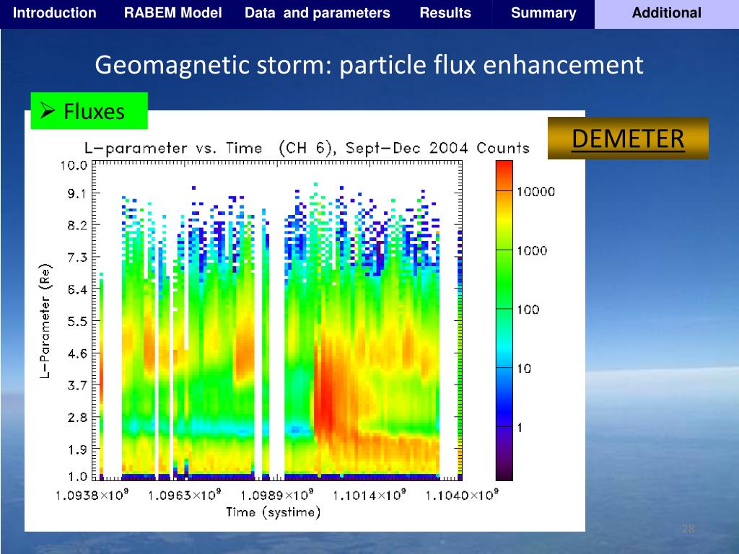Click x-axis value 1.1014×10⁹
This screenshot has height=554, width=739.
(x=369, y=495)
